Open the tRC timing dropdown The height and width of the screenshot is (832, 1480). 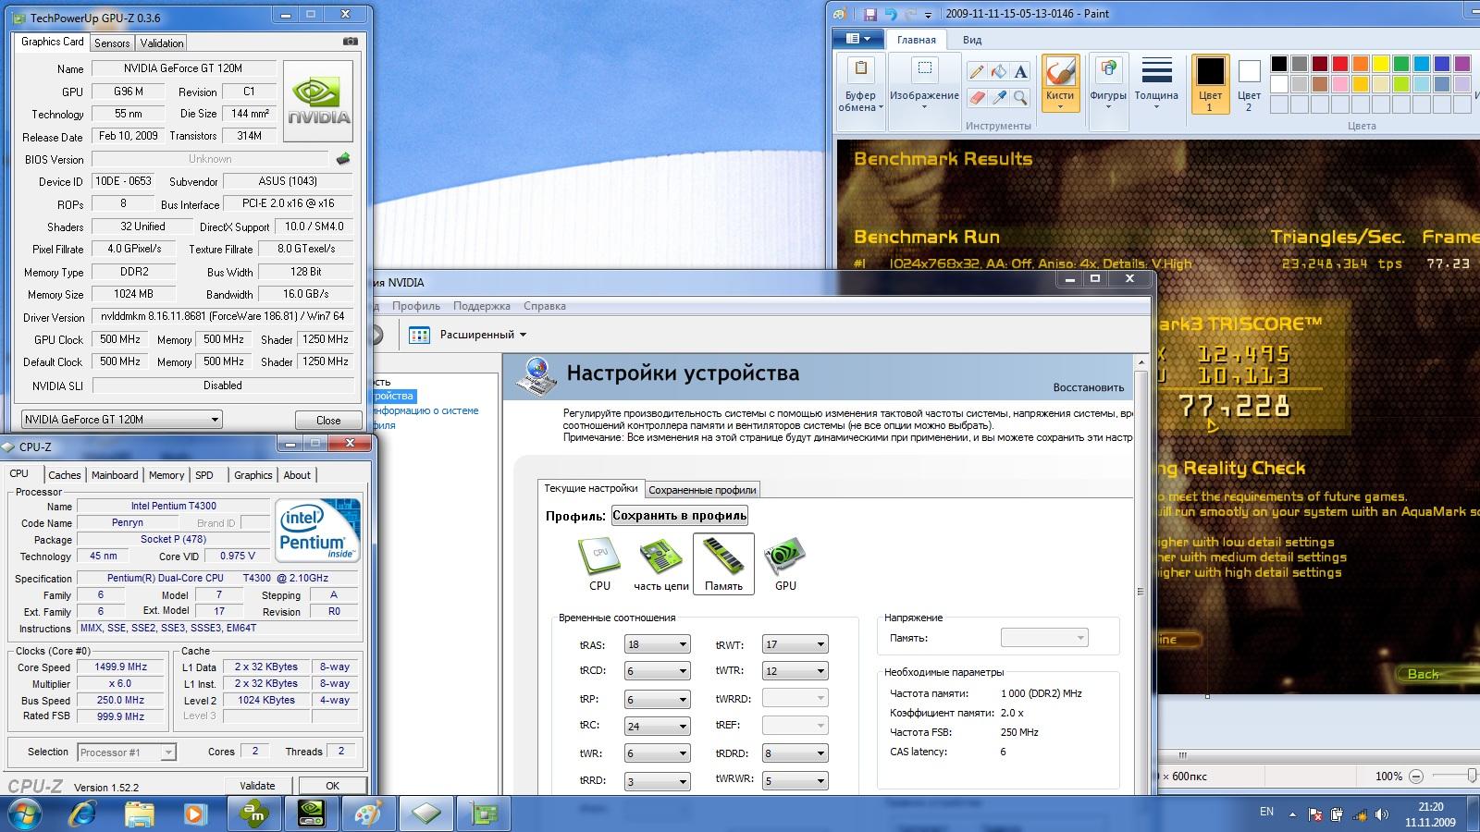pyautogui.click(x=657, y=726)
